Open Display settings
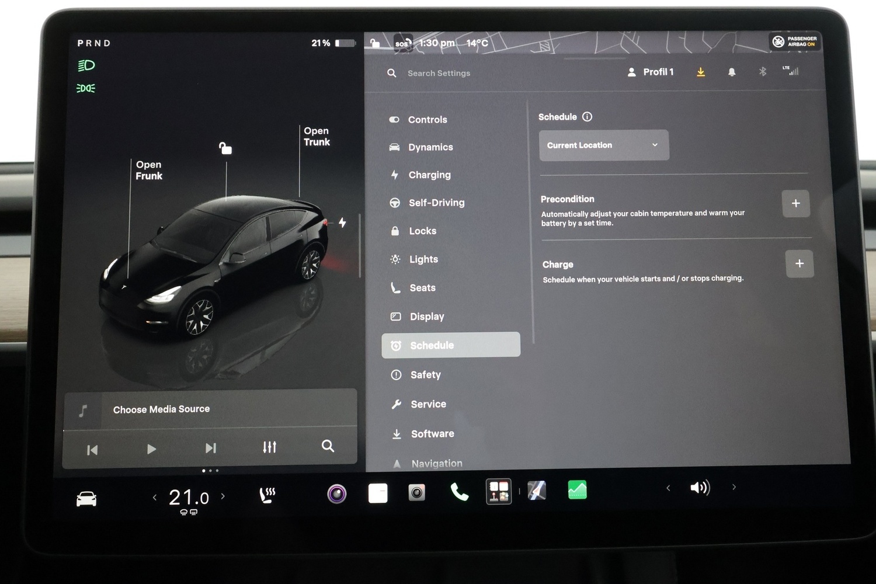This screenshot has height=584, width=876. coord(418,317)
